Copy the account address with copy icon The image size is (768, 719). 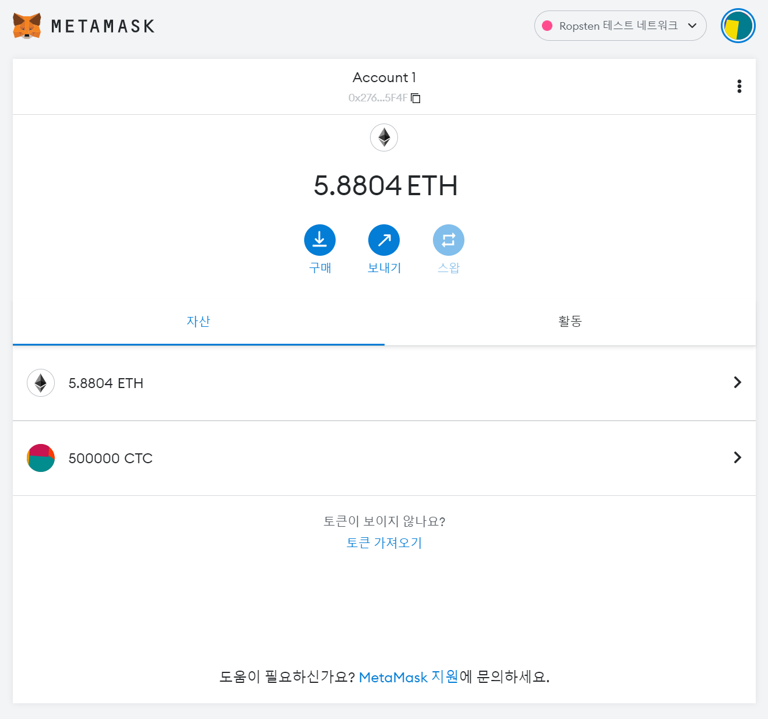pyautogui.click(x=415, y=98)
